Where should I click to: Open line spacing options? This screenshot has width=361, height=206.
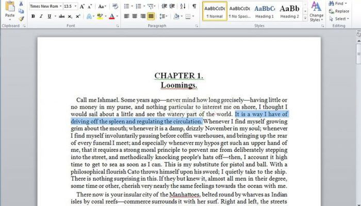tap(163, 16)
